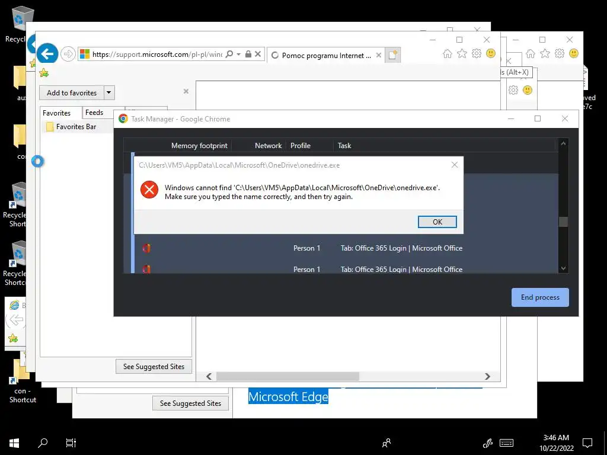Close the 'Pomoc programu Internet' tab
Image resolution: width=607 pixels, height=455 pixels.
[x=379, y=55]
